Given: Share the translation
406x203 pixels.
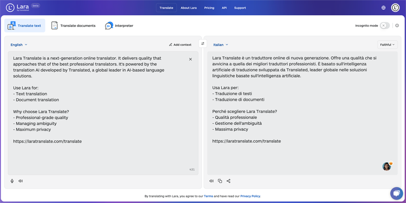Looking at the screenshot, I should 228,181.
